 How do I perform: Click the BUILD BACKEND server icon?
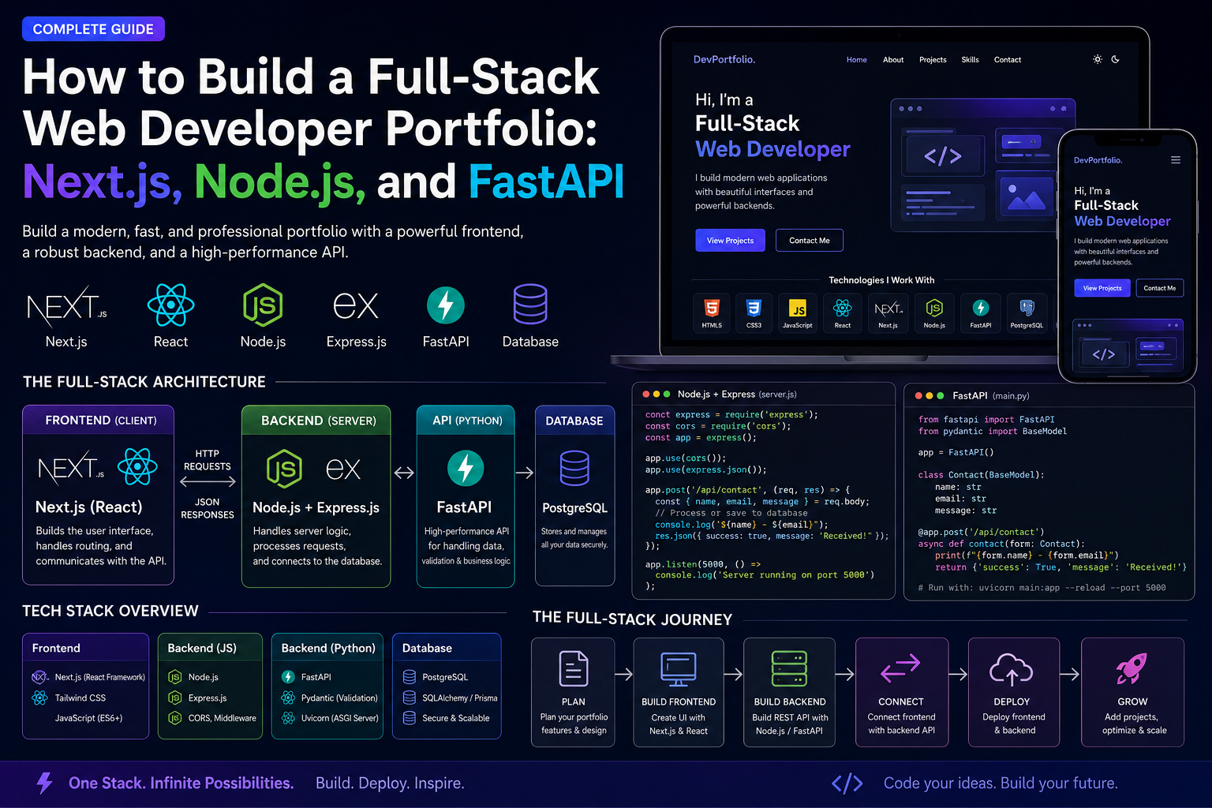[x=789, y=669]
